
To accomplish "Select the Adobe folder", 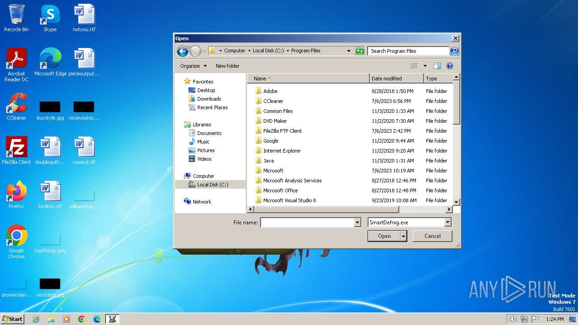I will 270,91.
